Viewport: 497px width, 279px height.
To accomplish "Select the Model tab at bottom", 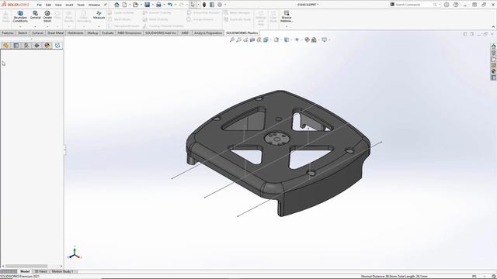I will tap(25, 271).
